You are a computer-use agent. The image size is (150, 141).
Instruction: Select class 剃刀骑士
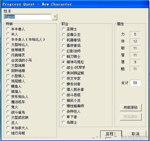click(x=71, y=57)
